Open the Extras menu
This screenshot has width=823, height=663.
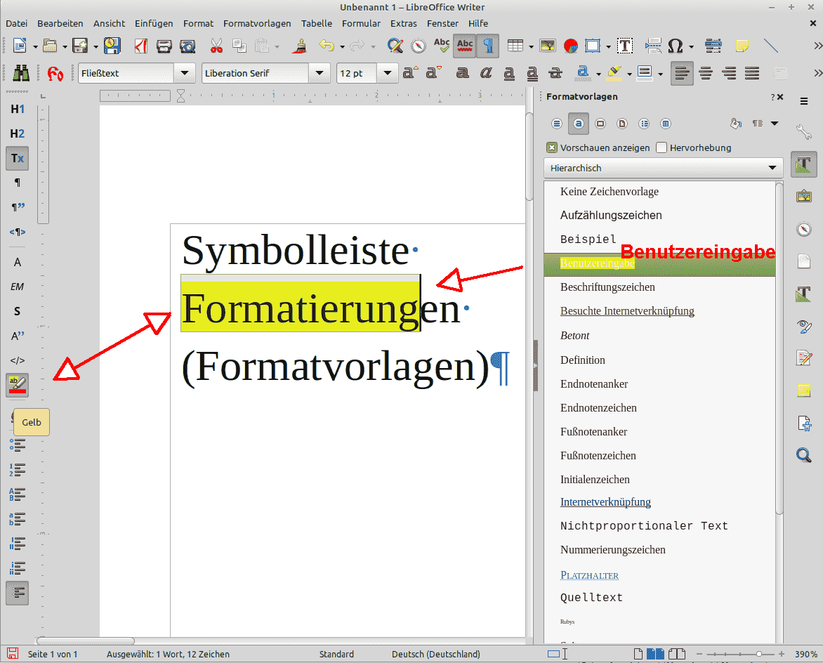point(404,24)
